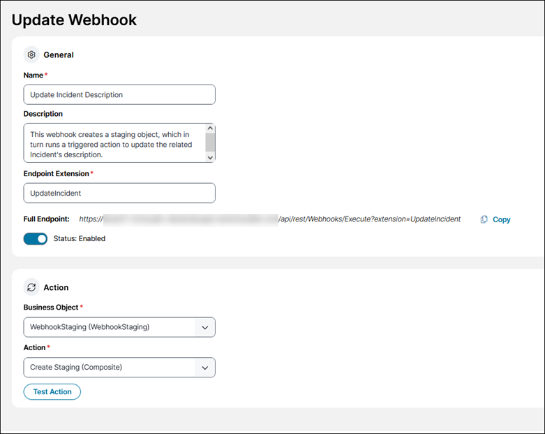Click the Copy link text
545x434 pixels.
coord(502,219)
